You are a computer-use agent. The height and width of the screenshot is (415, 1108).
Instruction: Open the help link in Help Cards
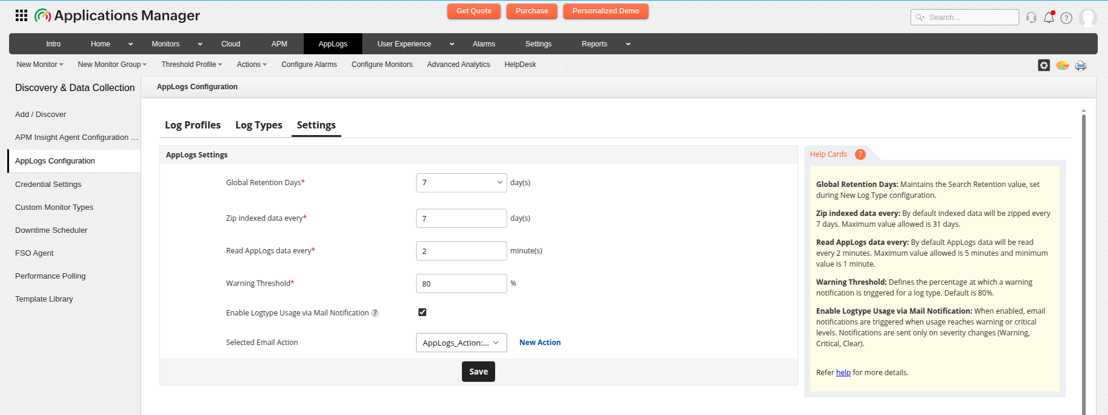click(x=843, y=373)
